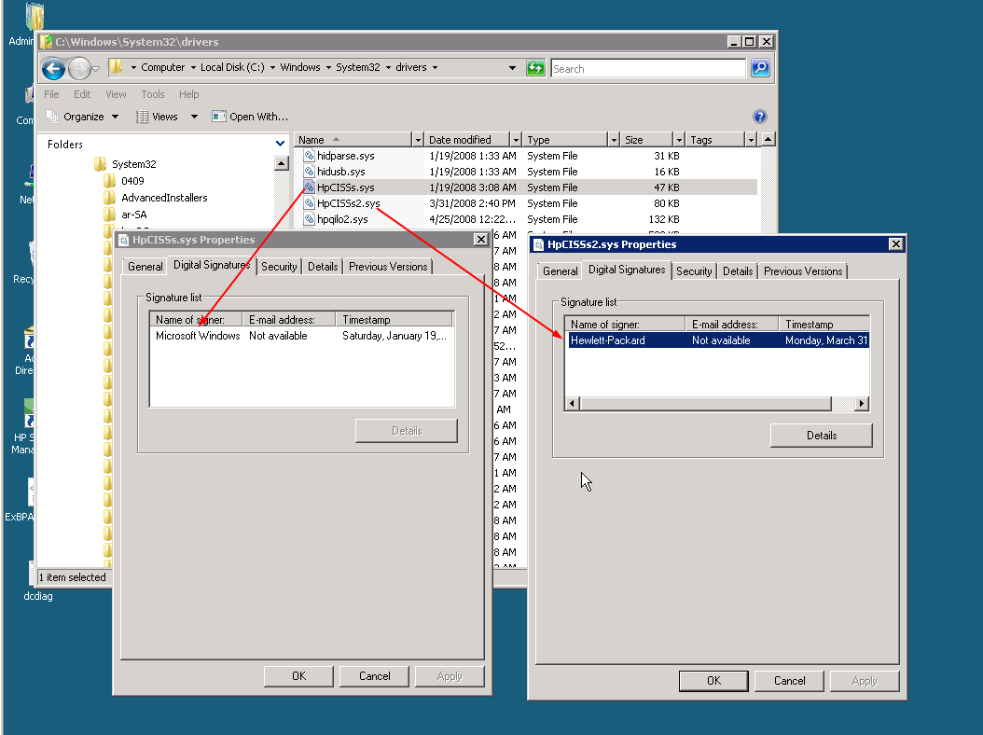This screenshot has width=983, height=735.
Task: Switch to Security tab in HpCISSs2.sys Properties
Action: [694, 270]
